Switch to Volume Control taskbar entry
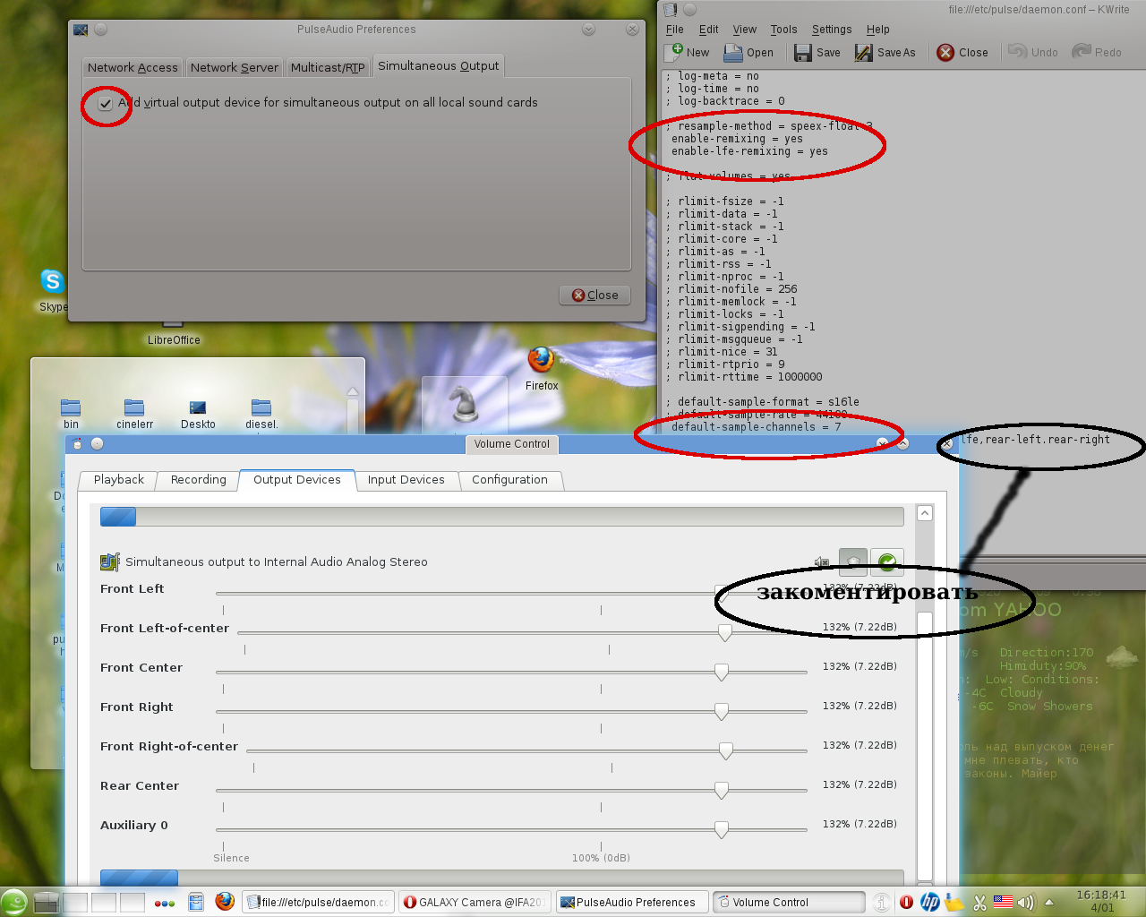 click(x=789, y=902)
